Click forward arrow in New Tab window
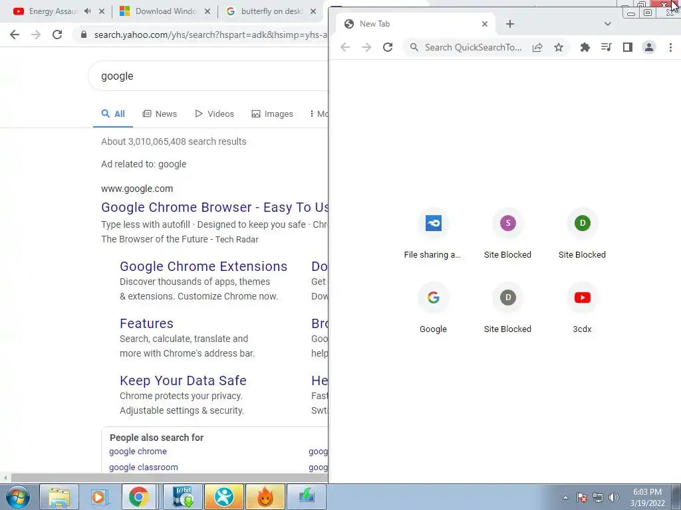 coord(366,47)
